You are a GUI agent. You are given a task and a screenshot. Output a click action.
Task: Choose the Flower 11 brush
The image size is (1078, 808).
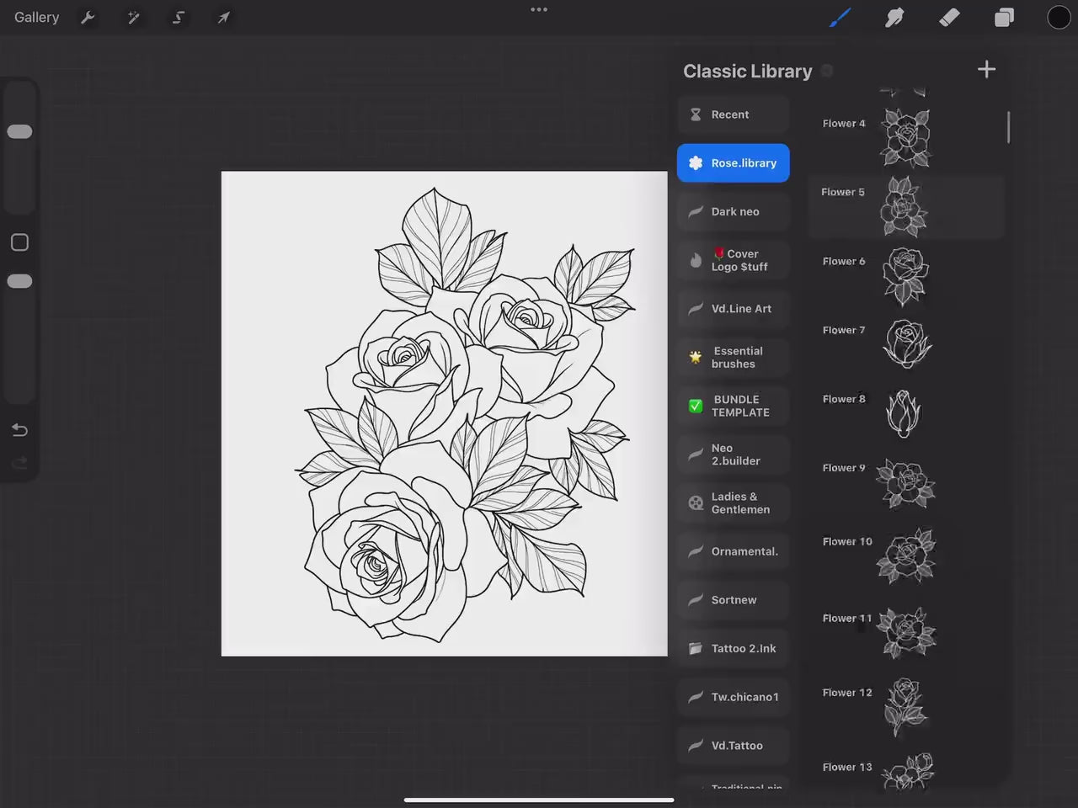tap(906, 633)
